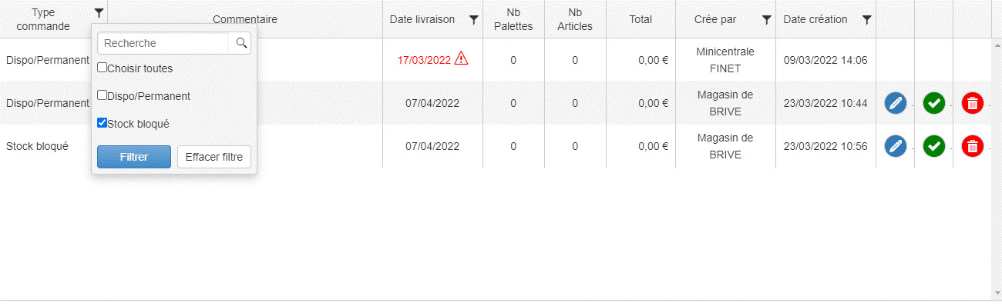Sort by the Total column header
This screenshot has height=306, width=1002.
pyautogui.click(x=641, y=19)
